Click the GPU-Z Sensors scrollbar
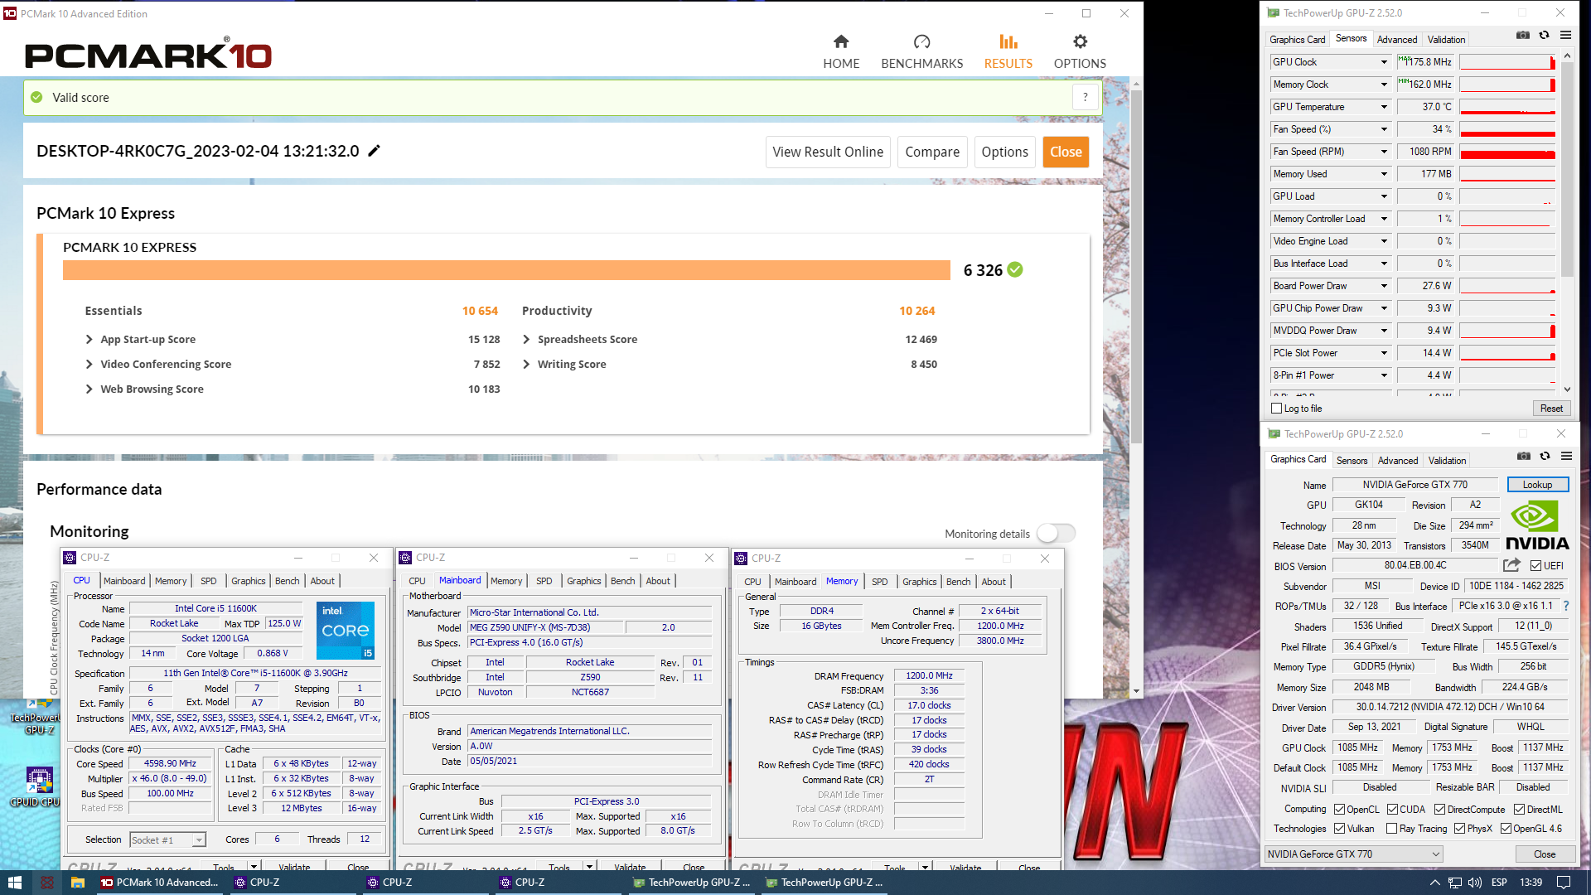The width and height of the screenshot is (1591, 895). pos(1567,170)
